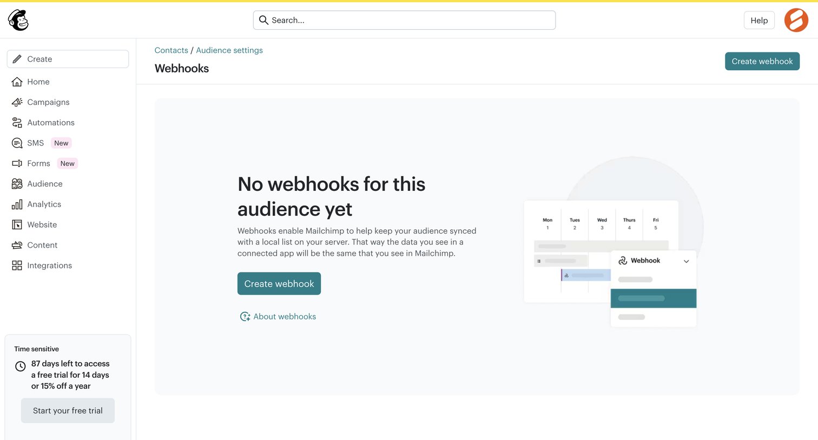Click the webhook calendar illustration
Screen dimensions: 818x440
pos(613,242)
